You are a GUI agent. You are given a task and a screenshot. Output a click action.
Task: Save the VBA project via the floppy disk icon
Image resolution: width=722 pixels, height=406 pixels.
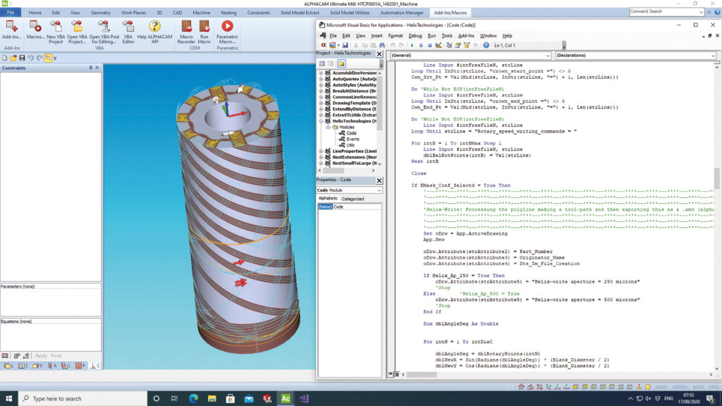coord(345,45)
